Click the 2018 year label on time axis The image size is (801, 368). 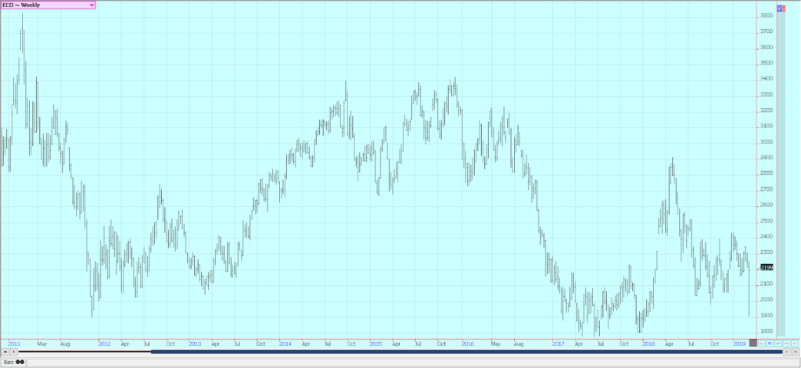point(648,344)
